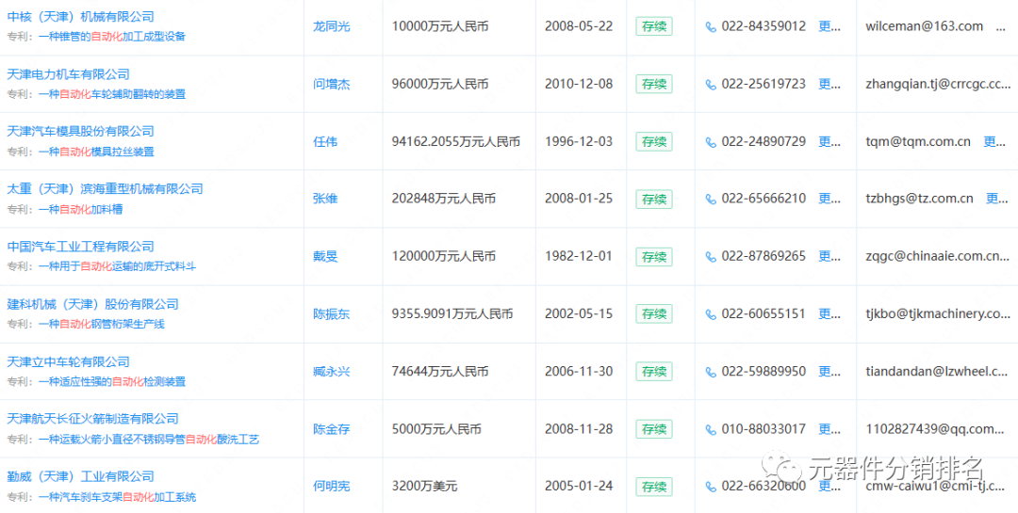The image size is (1018, 513).
Task: Expand more phones after 022-87869265
Action: coord(829,257)
